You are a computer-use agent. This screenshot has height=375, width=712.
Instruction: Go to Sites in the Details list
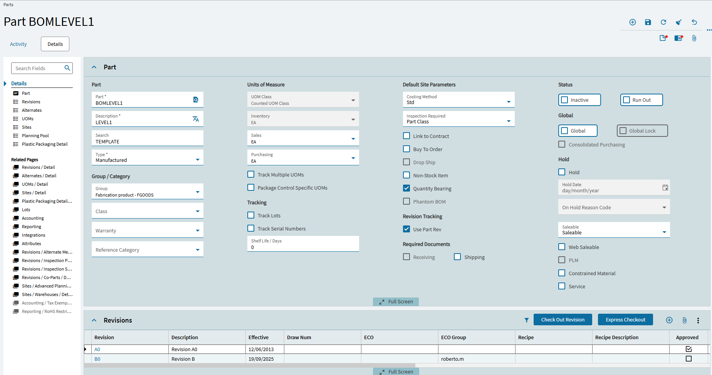coord(27,127)
